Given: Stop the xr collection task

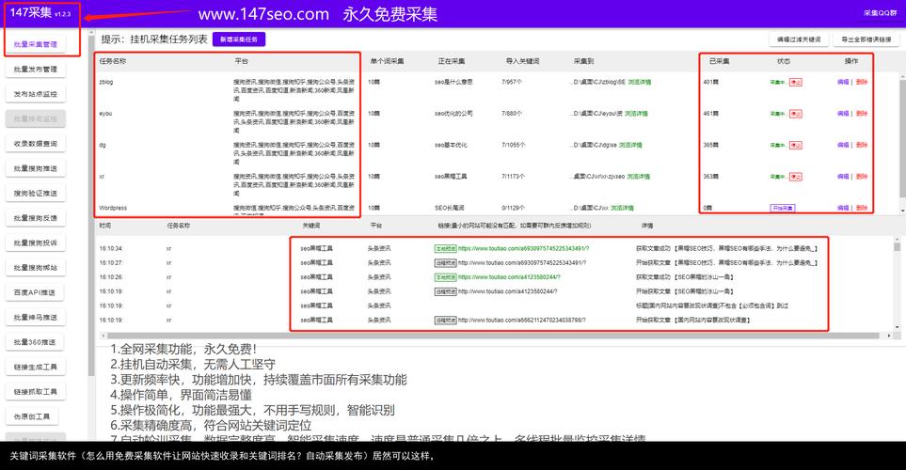Looking at the screenshot, I should click(796, 177).
